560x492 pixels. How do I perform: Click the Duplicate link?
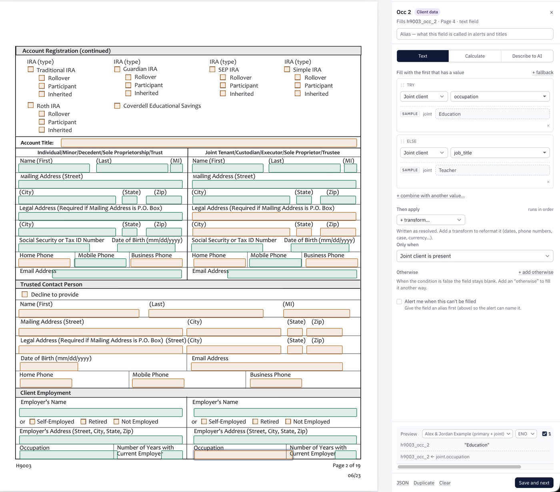pyautogui.click(x=424, y=483)
